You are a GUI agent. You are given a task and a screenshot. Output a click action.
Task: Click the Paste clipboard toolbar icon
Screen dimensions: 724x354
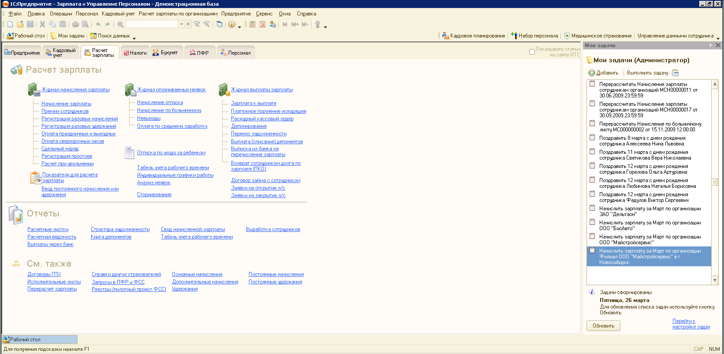click(63, 24)
